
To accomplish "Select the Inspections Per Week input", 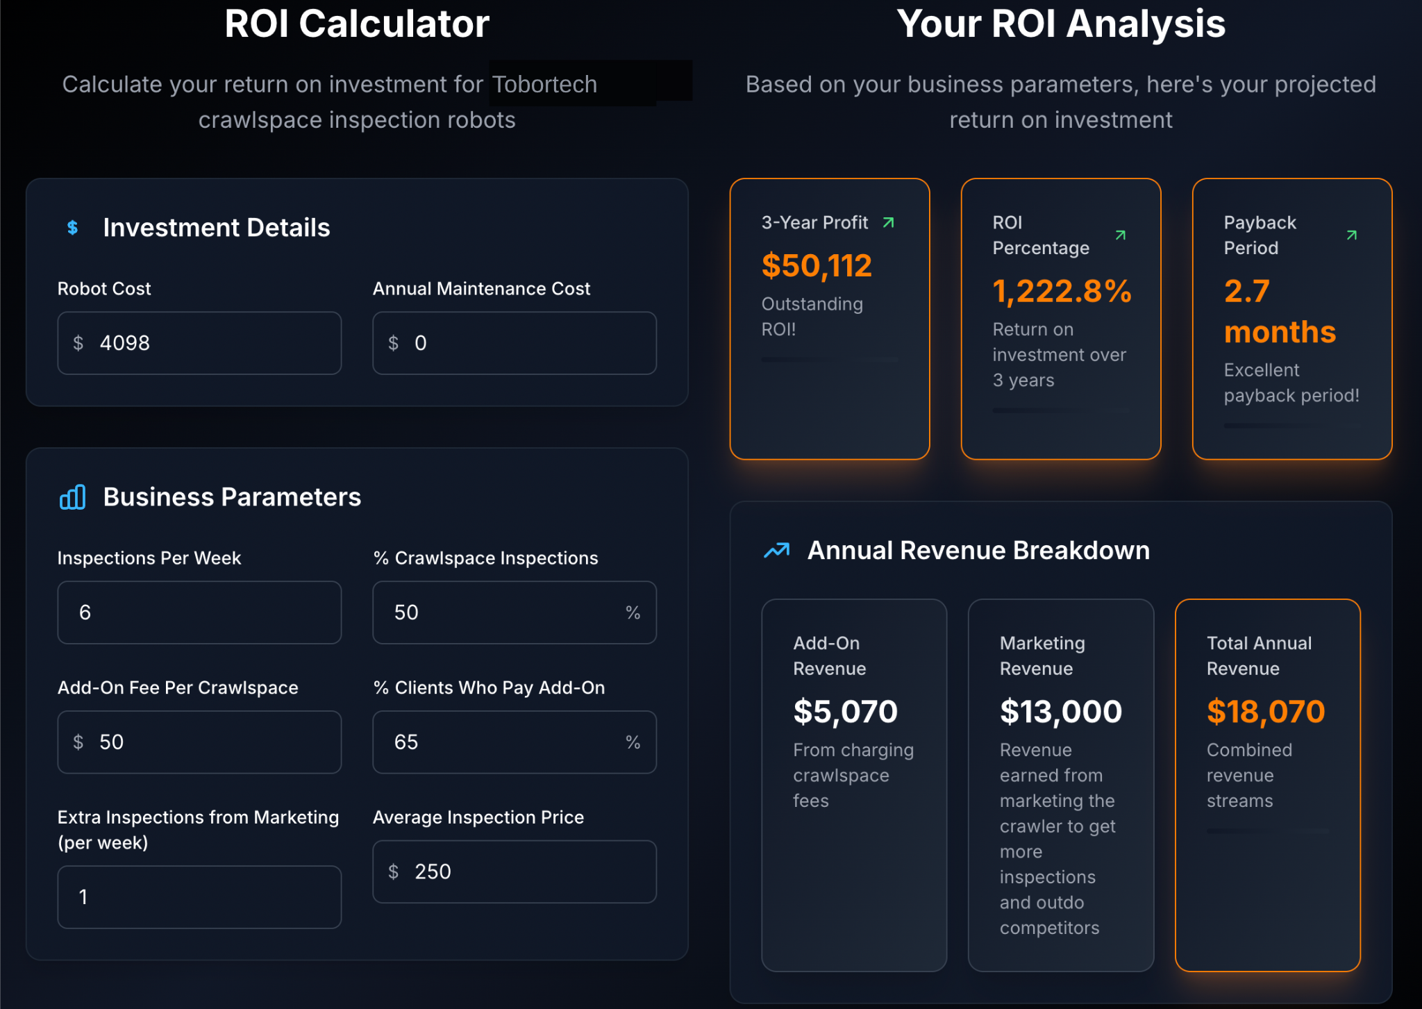I will (x=199, y=612).
